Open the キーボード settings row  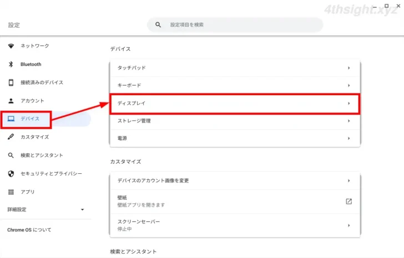[x=235, y=85]
